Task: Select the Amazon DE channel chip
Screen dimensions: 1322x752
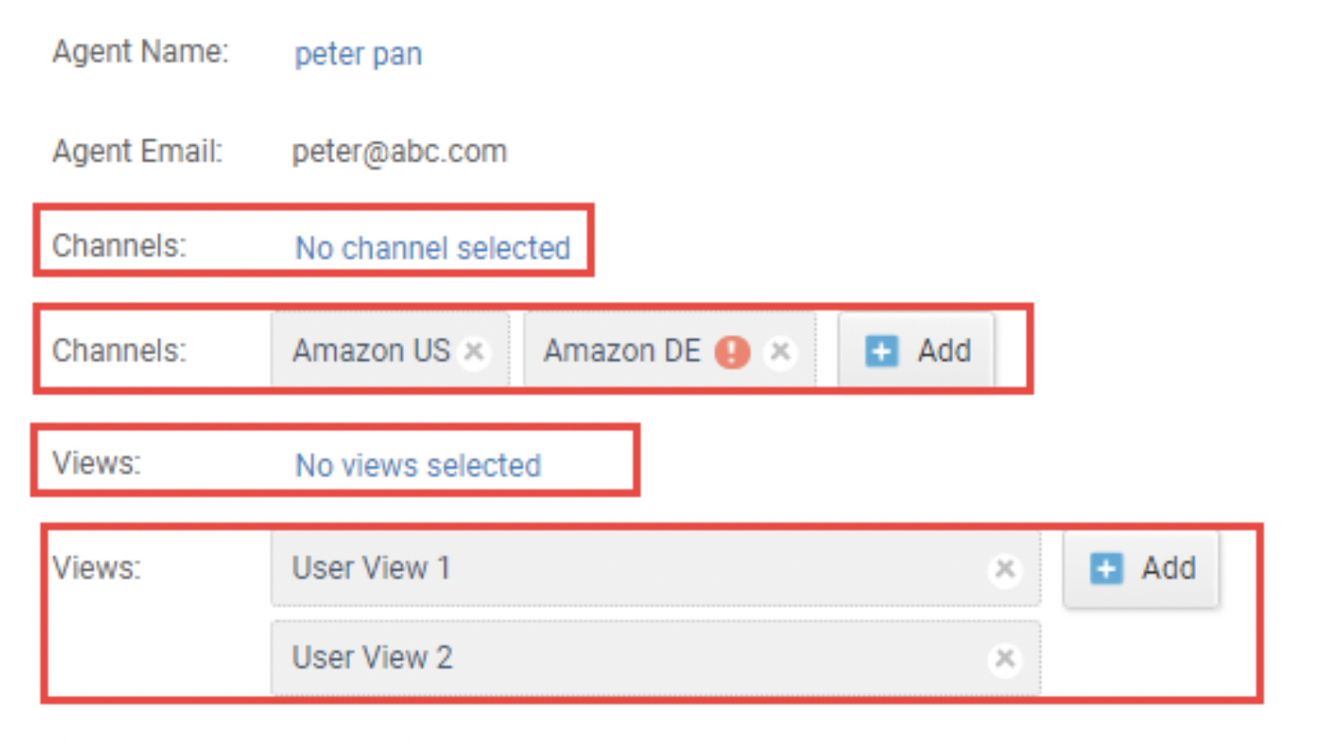Action: (669, 350)
